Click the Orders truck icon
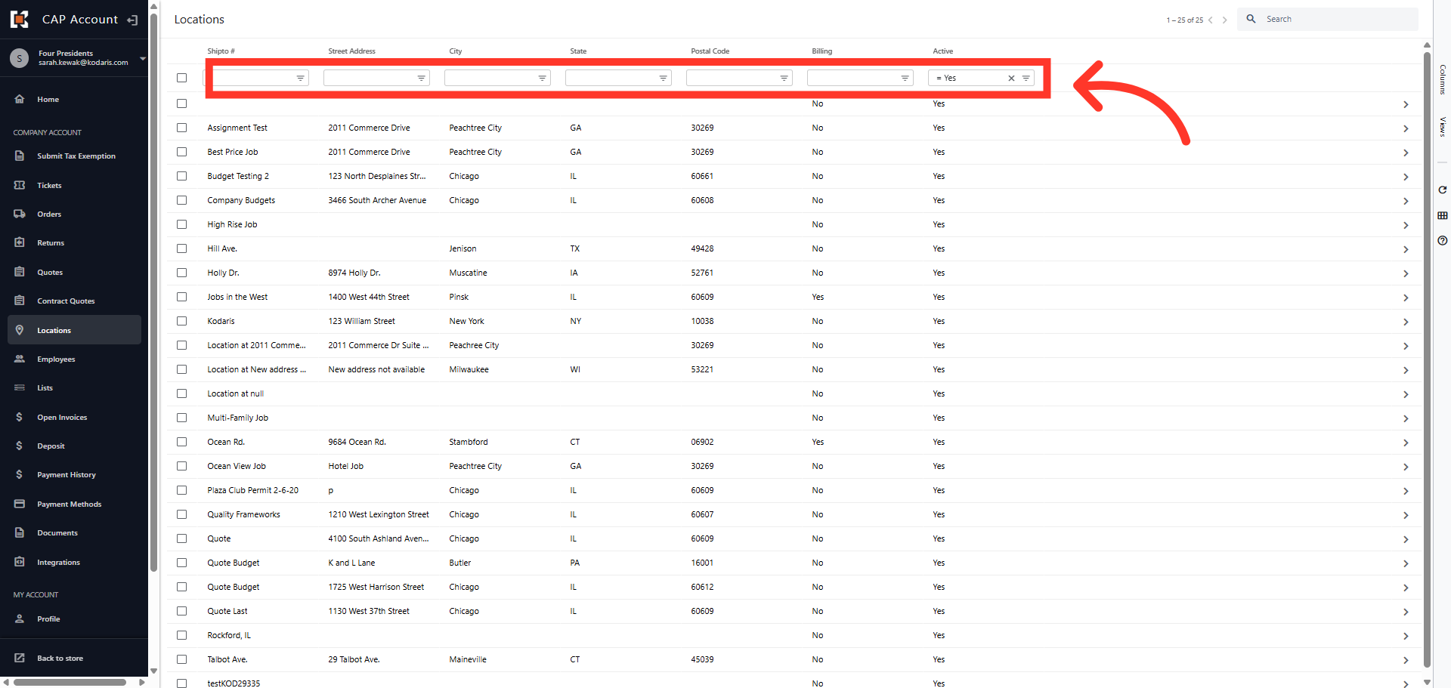This screenshot has height=688, width=1451. (20, 214)
